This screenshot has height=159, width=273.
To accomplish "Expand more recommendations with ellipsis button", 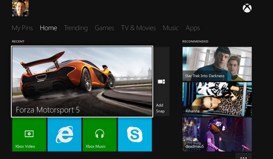I will 243,156.
